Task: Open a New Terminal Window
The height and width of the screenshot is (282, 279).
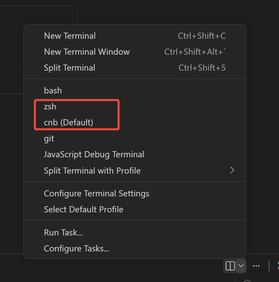Action: 87,52
